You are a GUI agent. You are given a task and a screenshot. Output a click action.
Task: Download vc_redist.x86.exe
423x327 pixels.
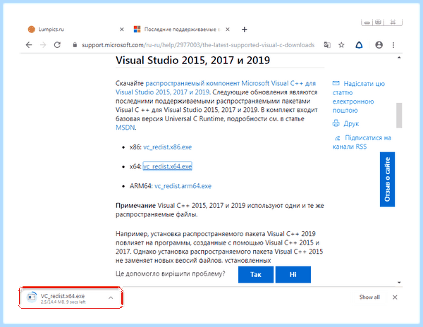(x=168, y=147)
